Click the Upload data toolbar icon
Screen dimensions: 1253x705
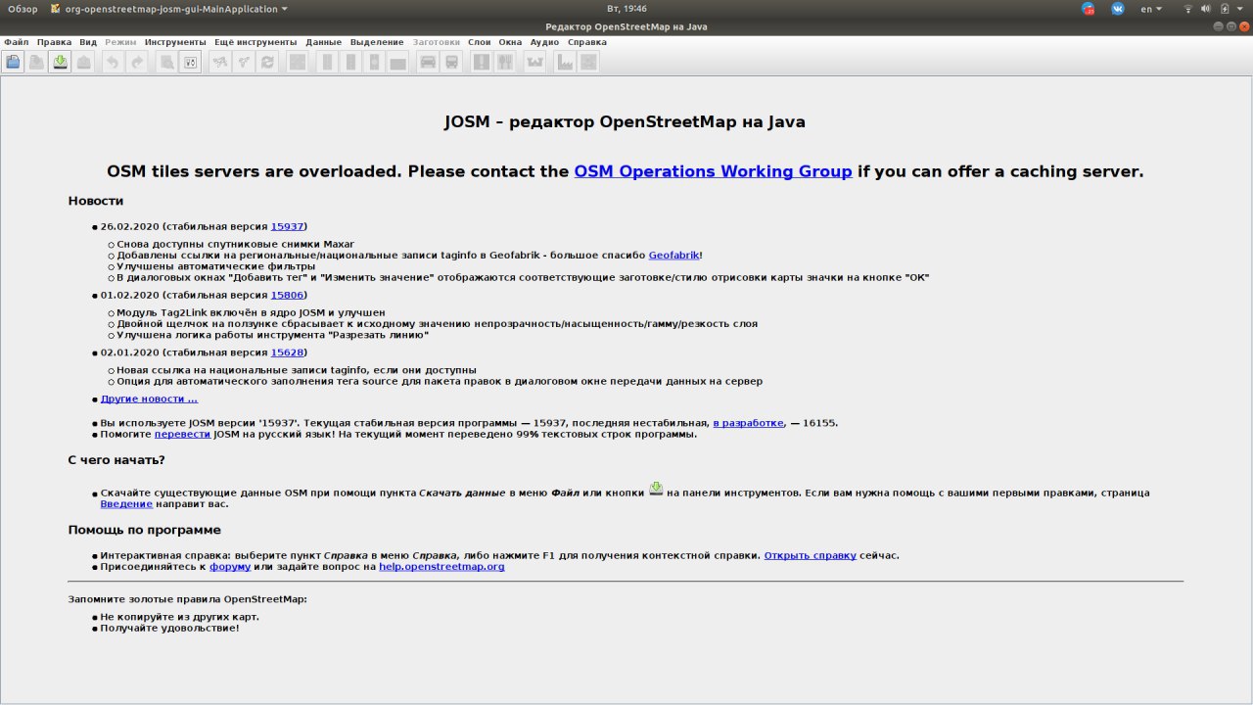coord(84,63)
